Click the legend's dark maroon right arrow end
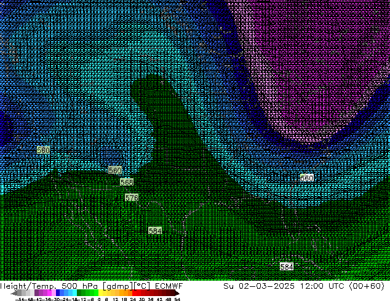This screenshot has width=390, height=301. pyautogui.click(x=177, y=293)
